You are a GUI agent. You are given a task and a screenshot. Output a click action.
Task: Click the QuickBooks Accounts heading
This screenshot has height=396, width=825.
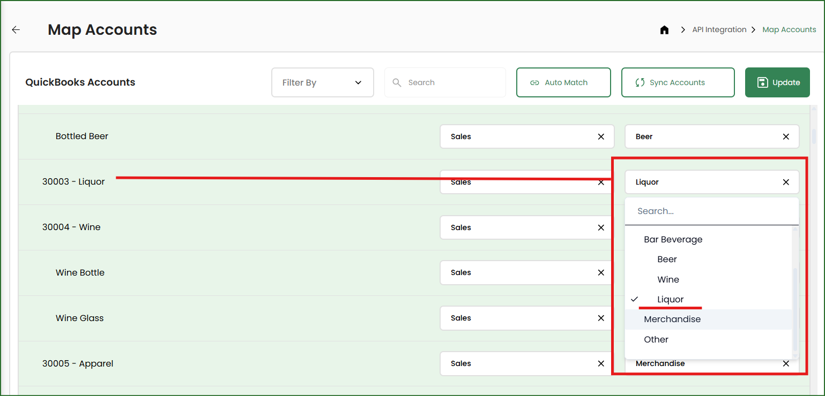pyautogui.click(x=80, y=82)
